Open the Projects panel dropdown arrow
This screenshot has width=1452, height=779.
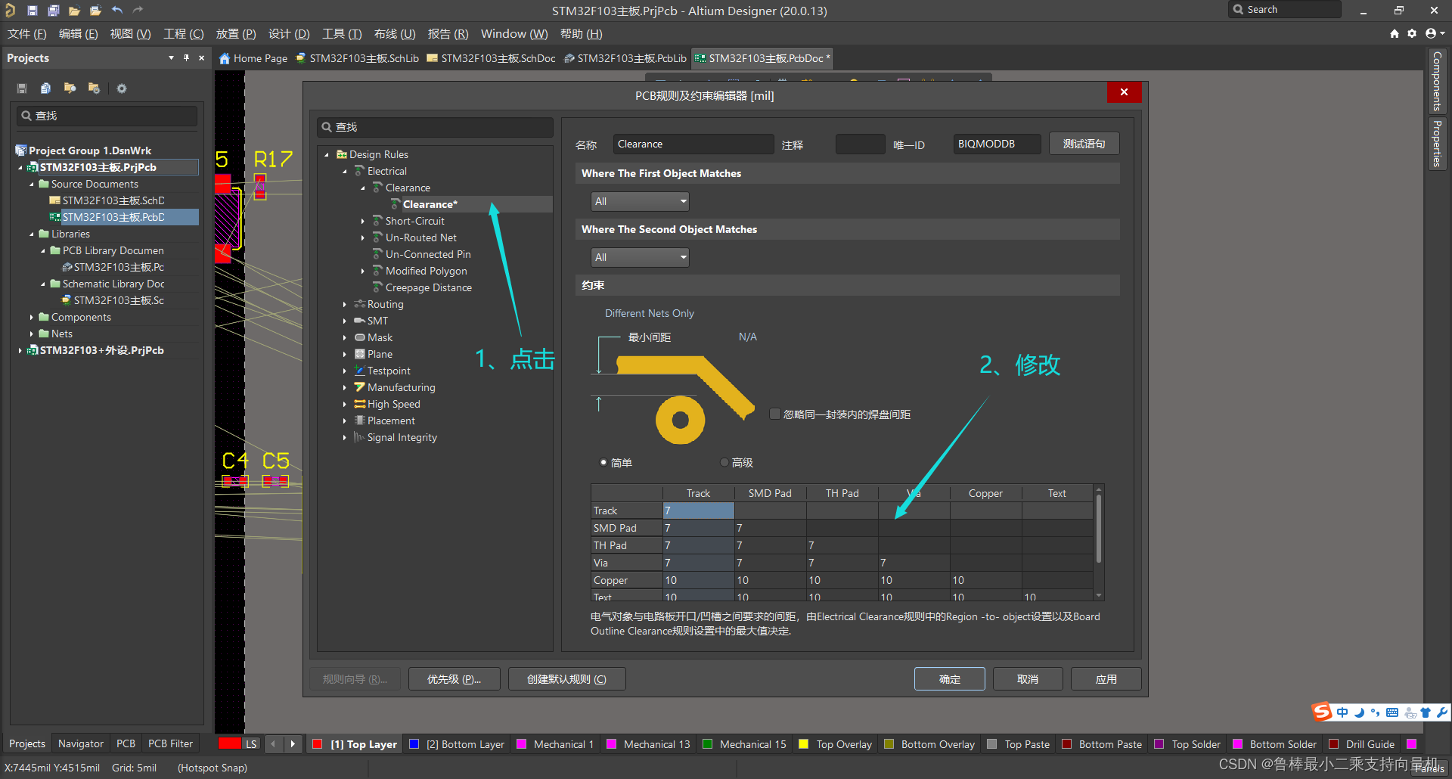(x=171, y=57)
